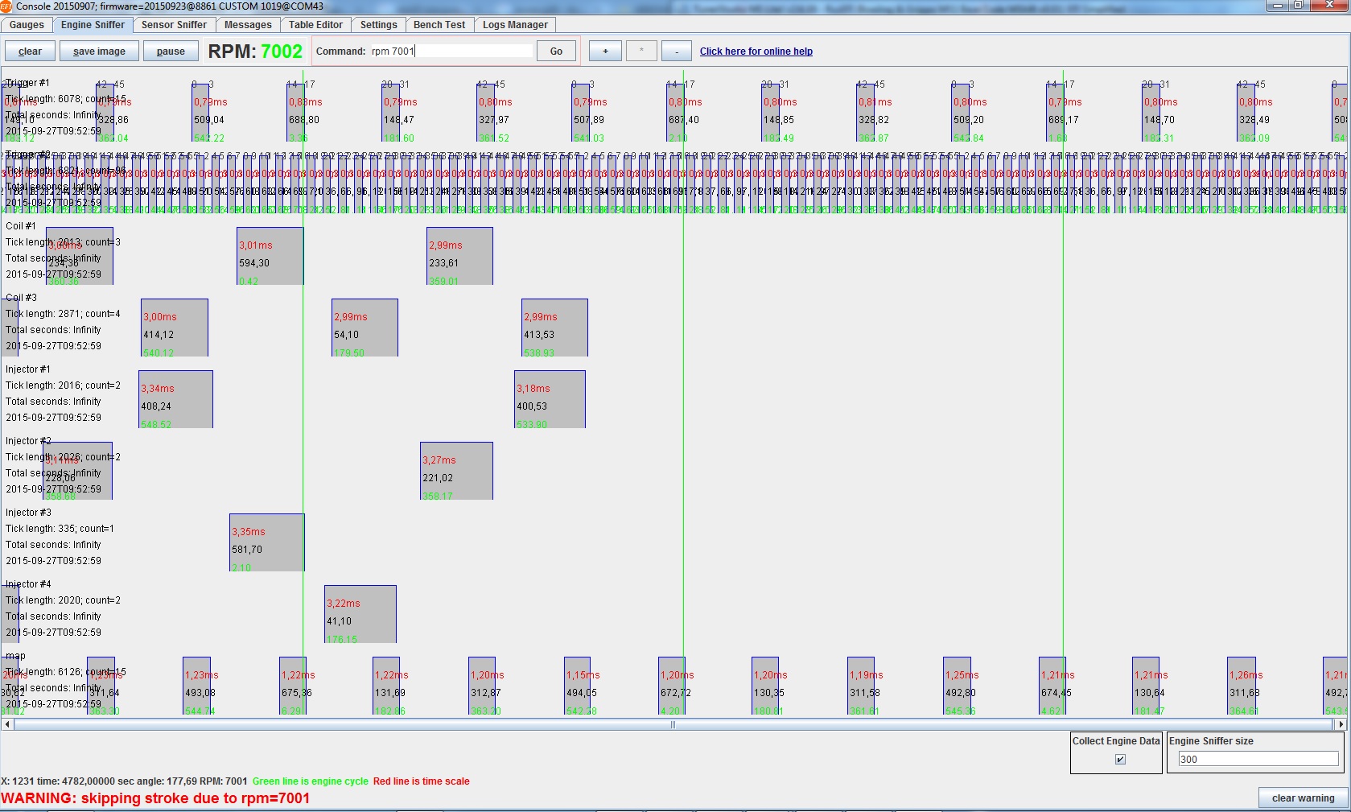The width and height of the screenshot is (1351, 812).
Task: Click the Coil #1 channel label
Action: point(21,226)
